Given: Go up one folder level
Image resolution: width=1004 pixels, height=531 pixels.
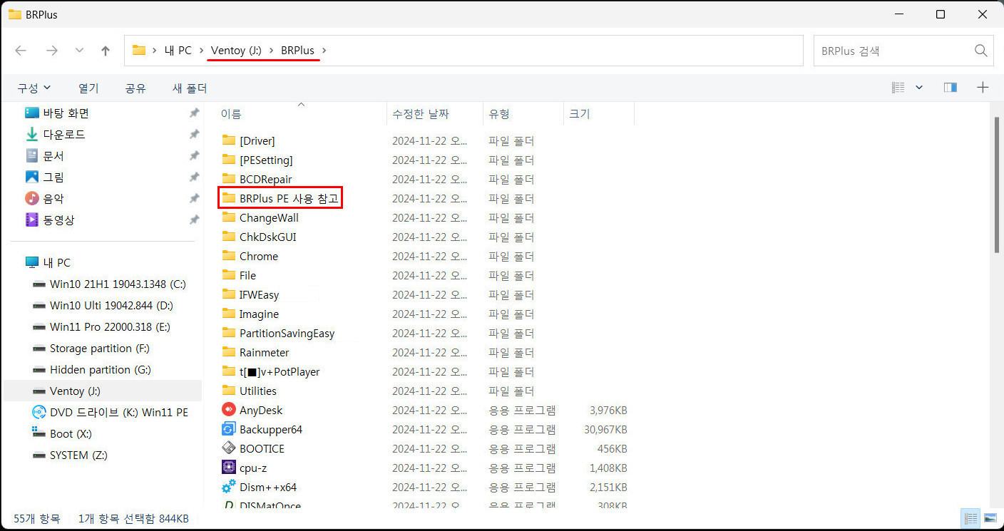Looking at the screenshot, I should point(106,51).
